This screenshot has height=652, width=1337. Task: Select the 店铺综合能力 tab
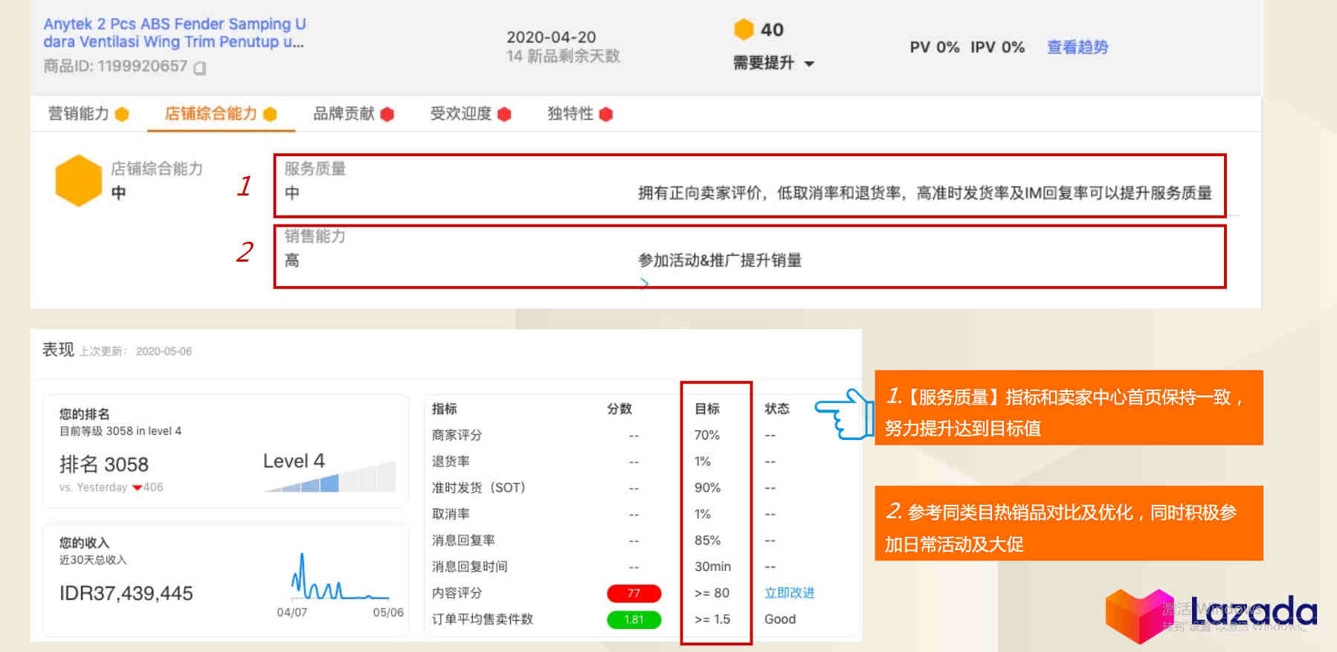tap(220, 114)
